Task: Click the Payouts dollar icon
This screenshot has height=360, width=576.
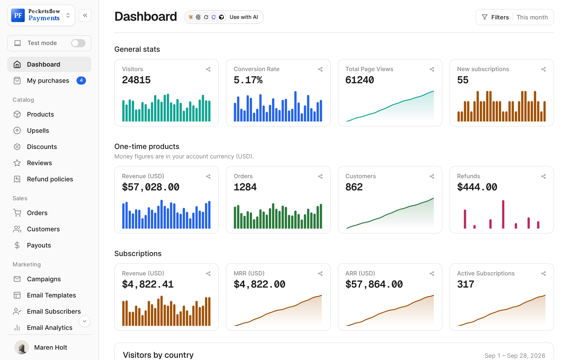Action: [x=17, y=245]
